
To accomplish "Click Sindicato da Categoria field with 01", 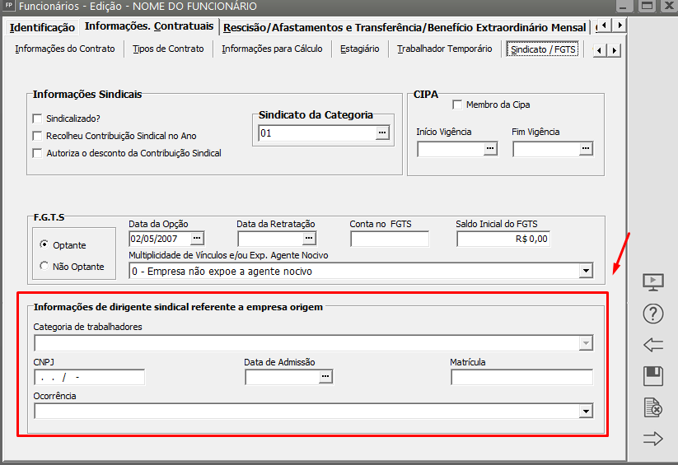I will (x=317, y=133).
